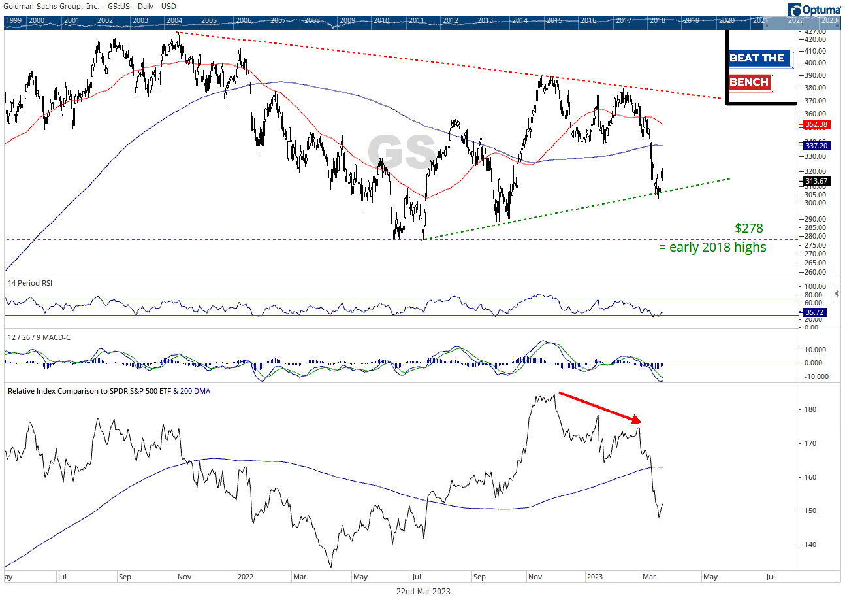Select the green '$278' annotation
This screenshot has width=845, height=604.
pos(748,229)
